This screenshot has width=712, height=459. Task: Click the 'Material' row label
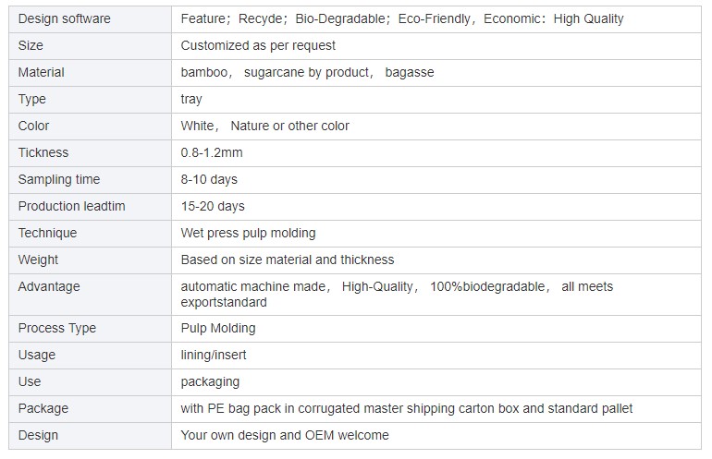(x=42, y=72)
